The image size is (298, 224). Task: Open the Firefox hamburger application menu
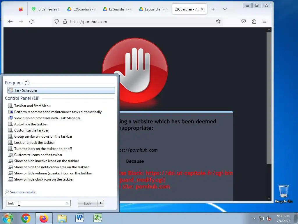[264, 21]
